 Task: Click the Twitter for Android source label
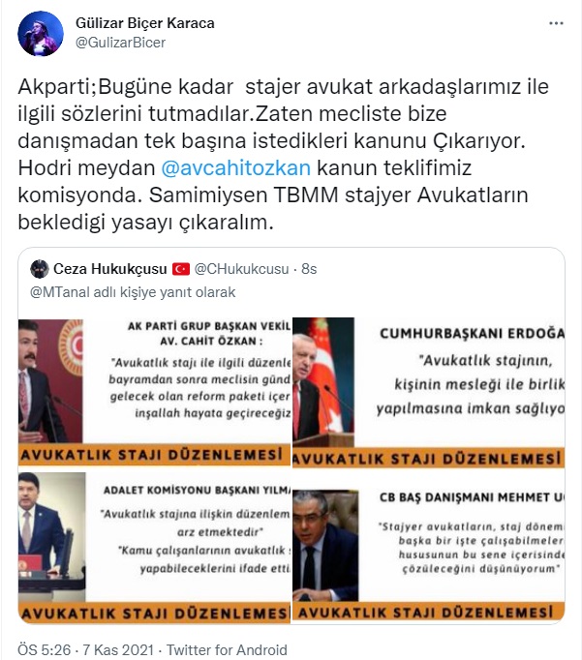(x=227, y=649)
